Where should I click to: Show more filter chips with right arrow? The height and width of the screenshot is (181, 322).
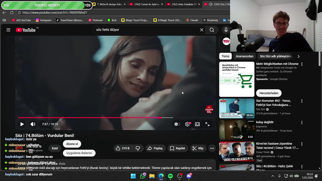click(299, 56)
